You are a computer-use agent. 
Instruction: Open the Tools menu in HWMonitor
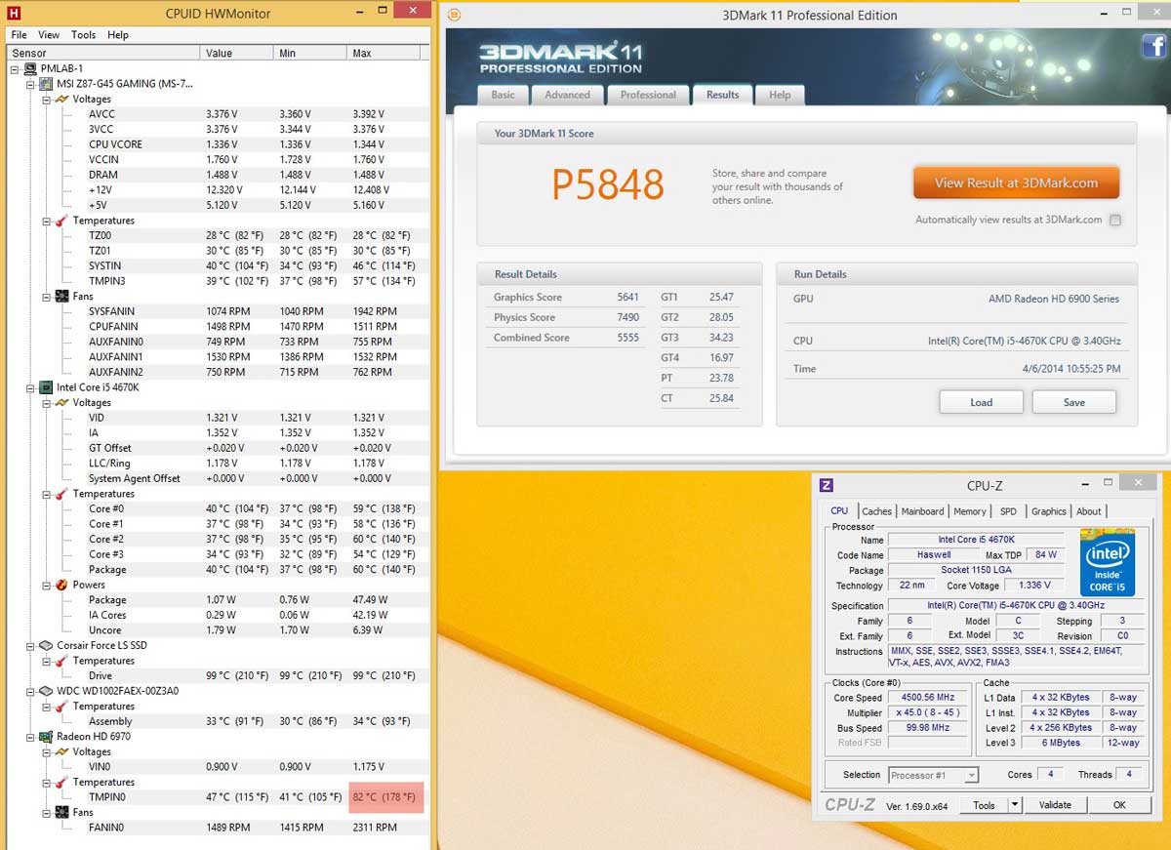pyautogui.click(x=84, y=35)
